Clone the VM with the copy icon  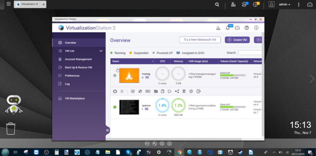click(x=162, y=91)
